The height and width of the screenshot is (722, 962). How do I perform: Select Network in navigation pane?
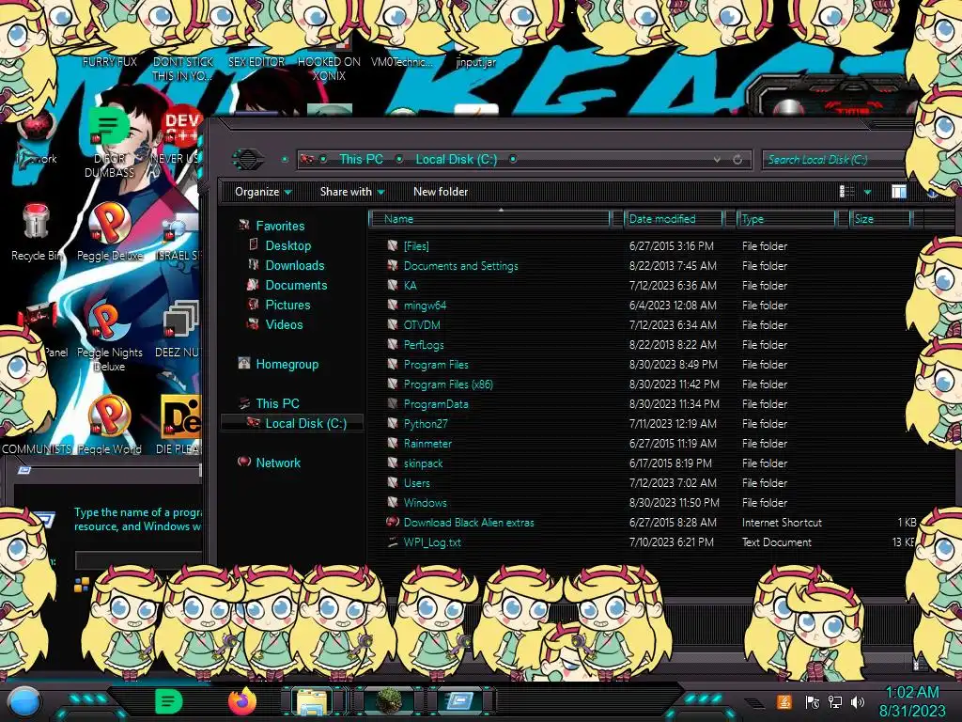[278, 463]
